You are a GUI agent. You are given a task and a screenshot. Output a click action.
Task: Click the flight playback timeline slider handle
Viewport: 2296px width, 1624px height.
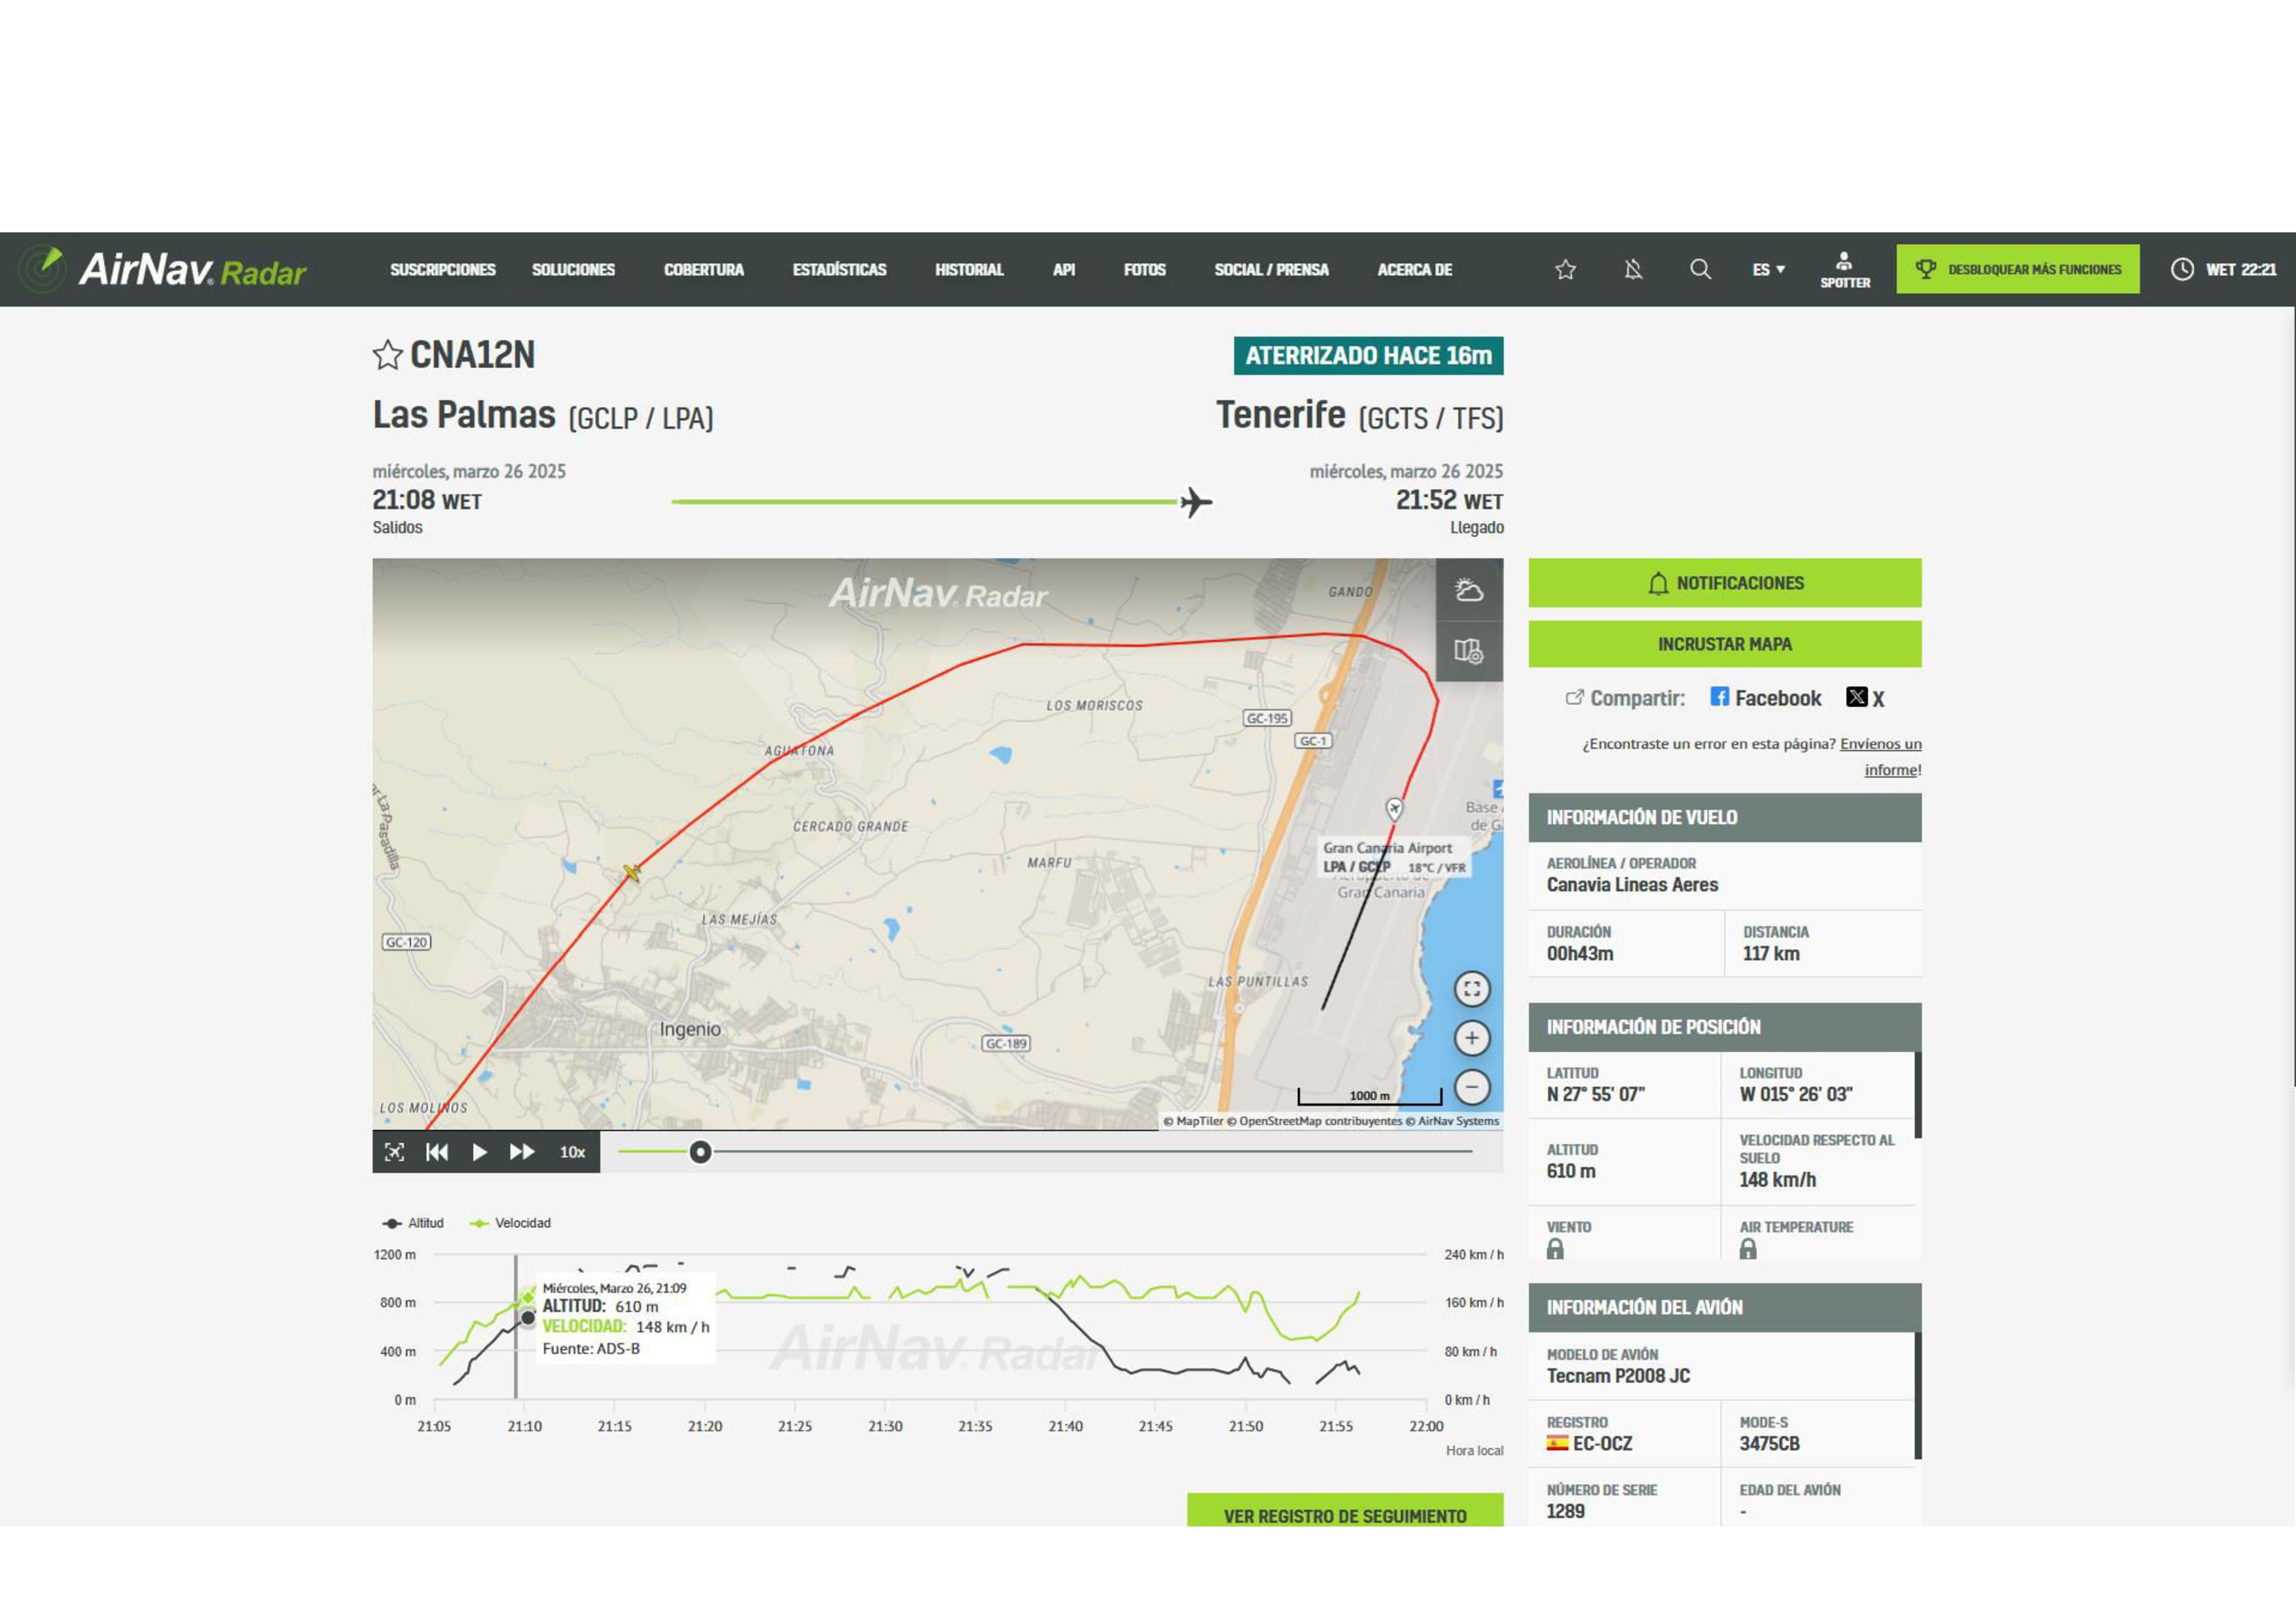point(700,1152)
